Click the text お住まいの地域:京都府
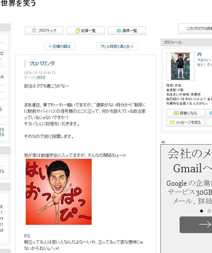Image resolution: width=212 pixels, height=253 pixels. [183, 94]
